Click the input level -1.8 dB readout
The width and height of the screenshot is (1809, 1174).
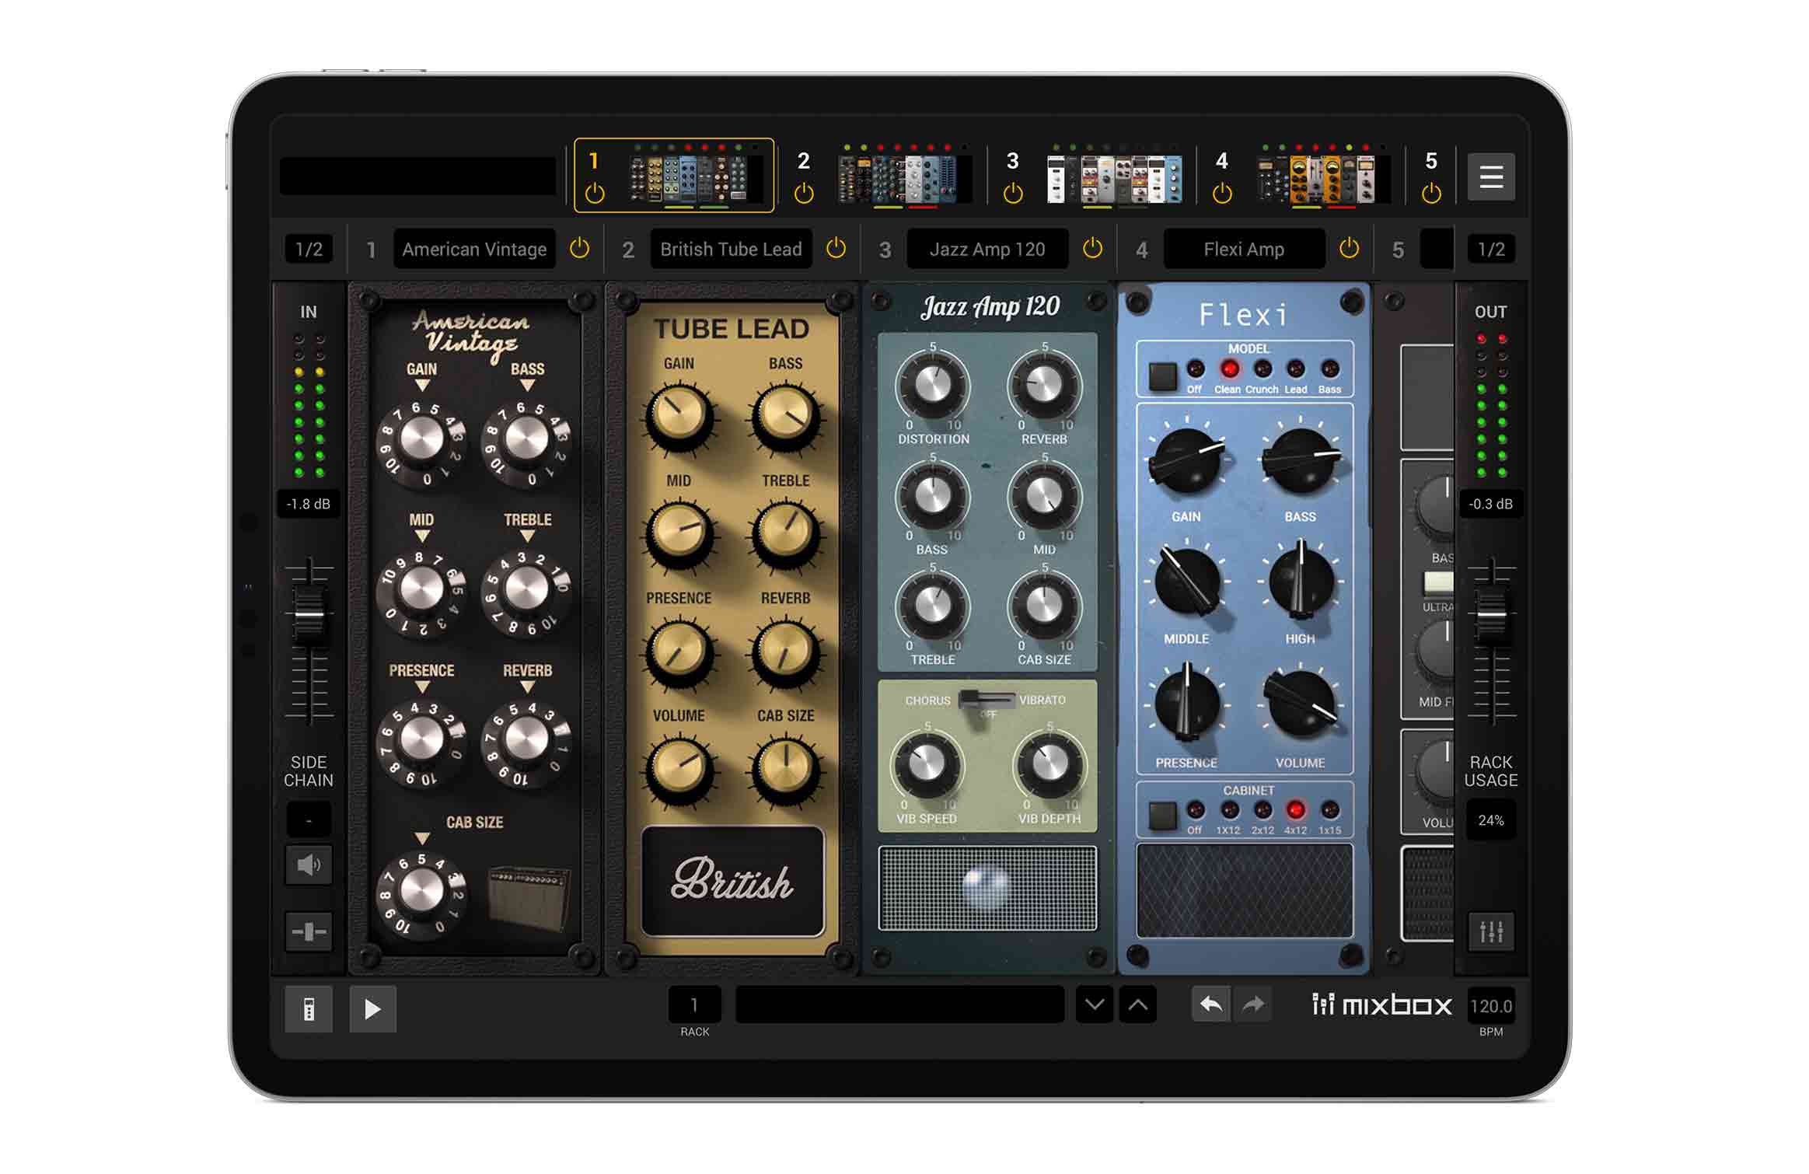pyautogui.click(x=309, y=504)
